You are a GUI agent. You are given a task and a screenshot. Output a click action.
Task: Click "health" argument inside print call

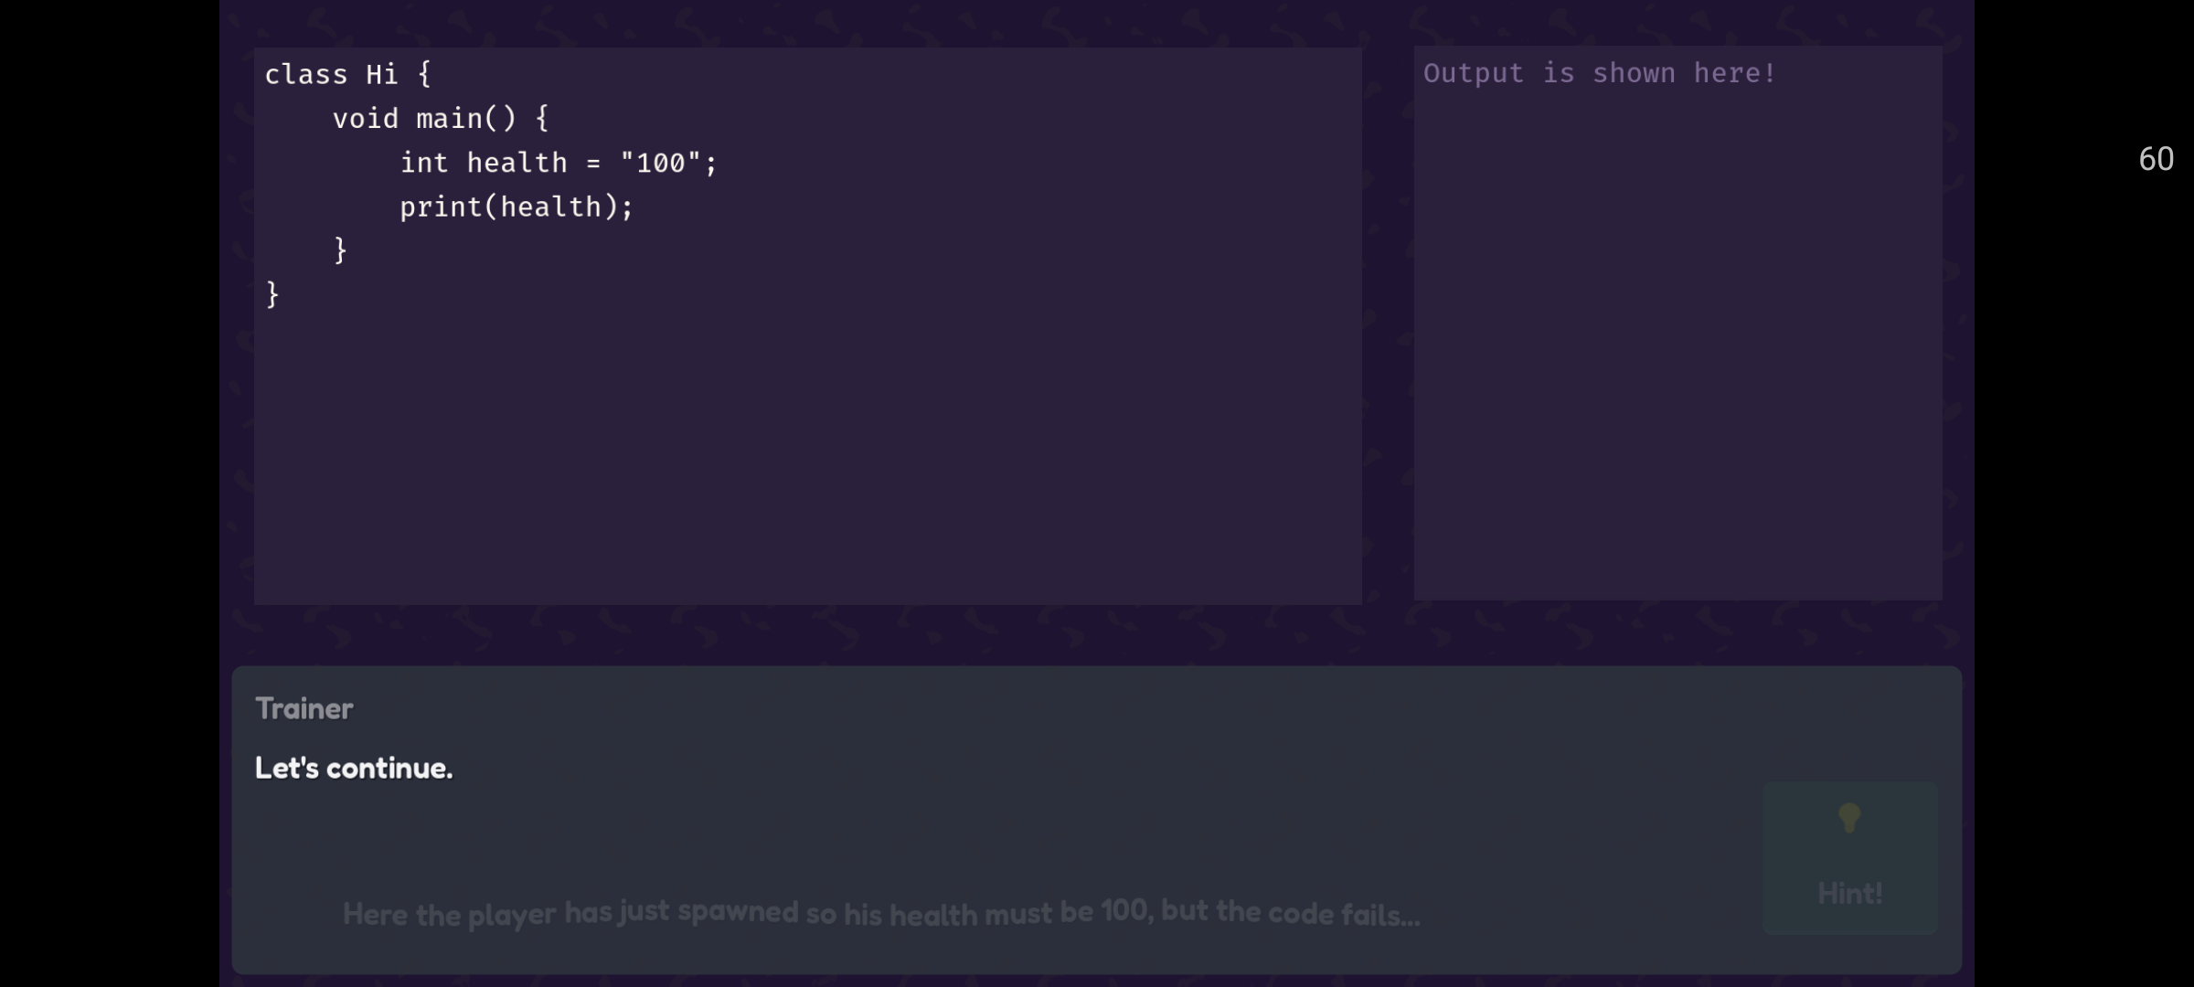click(x=550, y=207)
